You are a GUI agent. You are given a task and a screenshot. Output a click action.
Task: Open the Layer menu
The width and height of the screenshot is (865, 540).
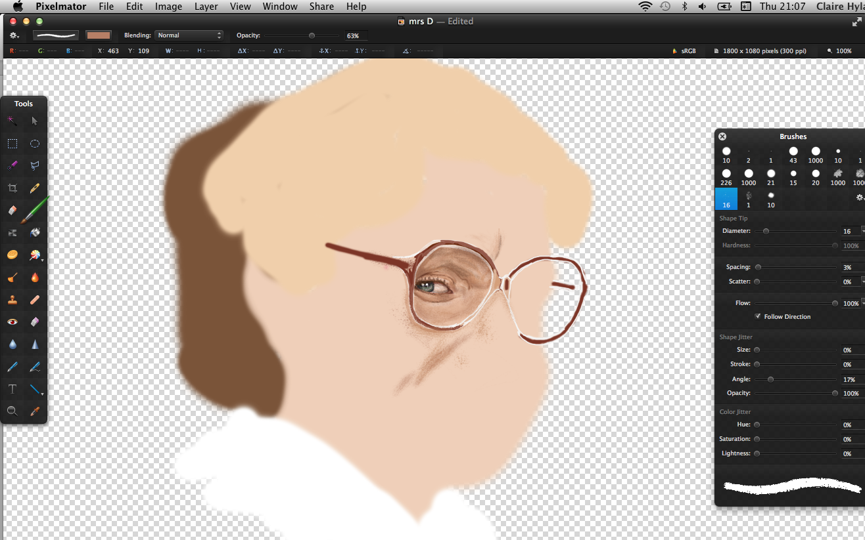(x=206, y=7)
